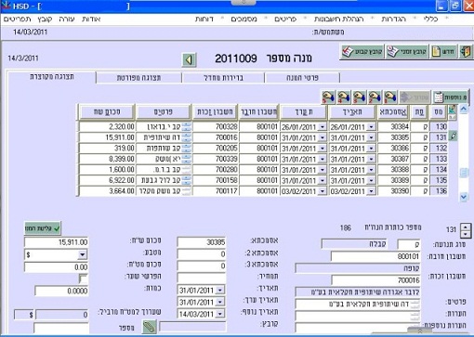This screenshot has height=337, width=474.
Task: Click the record stepper up arrow next to 131
Action: (466, 227)
